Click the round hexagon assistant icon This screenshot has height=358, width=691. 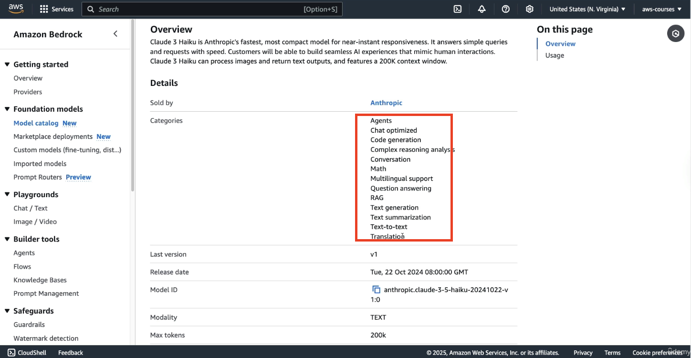click(x=676, y=34)
